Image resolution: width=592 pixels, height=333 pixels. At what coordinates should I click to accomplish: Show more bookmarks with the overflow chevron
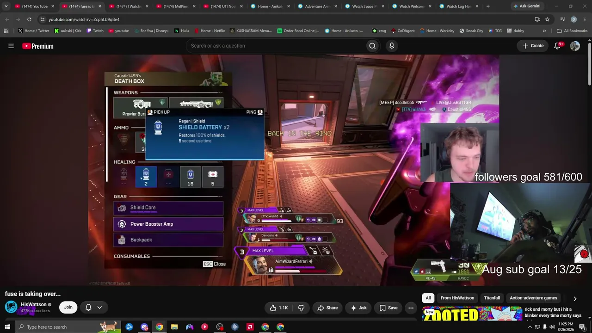(544, 31)
